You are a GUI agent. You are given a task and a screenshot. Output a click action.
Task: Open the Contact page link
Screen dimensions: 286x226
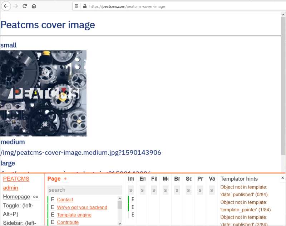65,200
